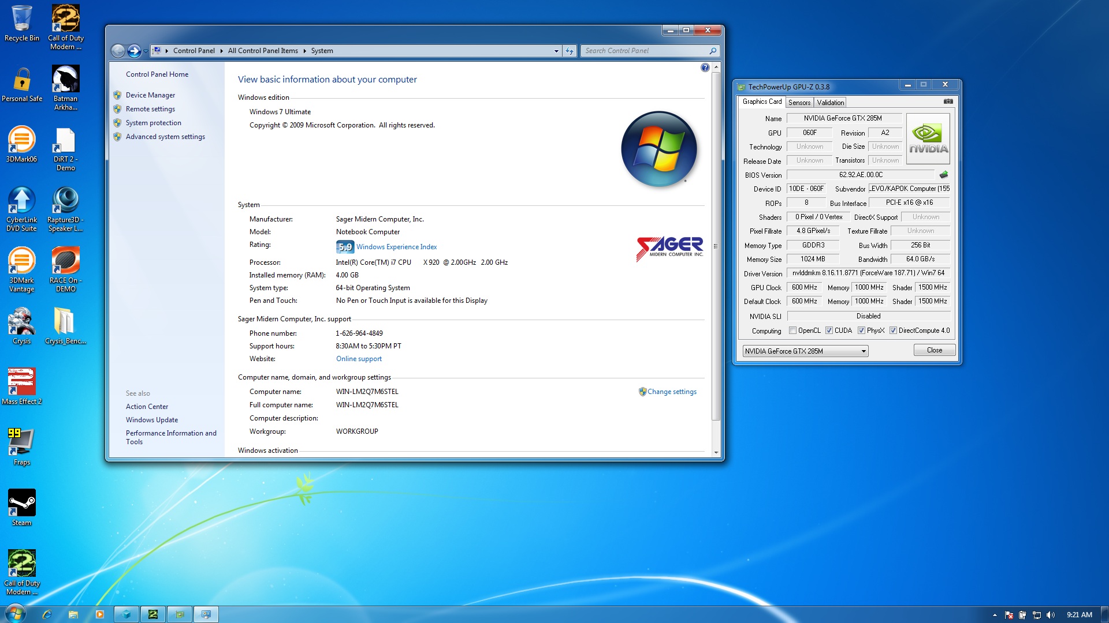Click Control Panel back arrow button
The height and width of the screenshot is (623, 1109).
click(118, 51)
